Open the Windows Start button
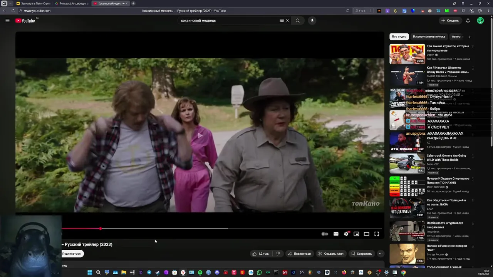Screen dimensions: 493x277 (x=90, y=272)
